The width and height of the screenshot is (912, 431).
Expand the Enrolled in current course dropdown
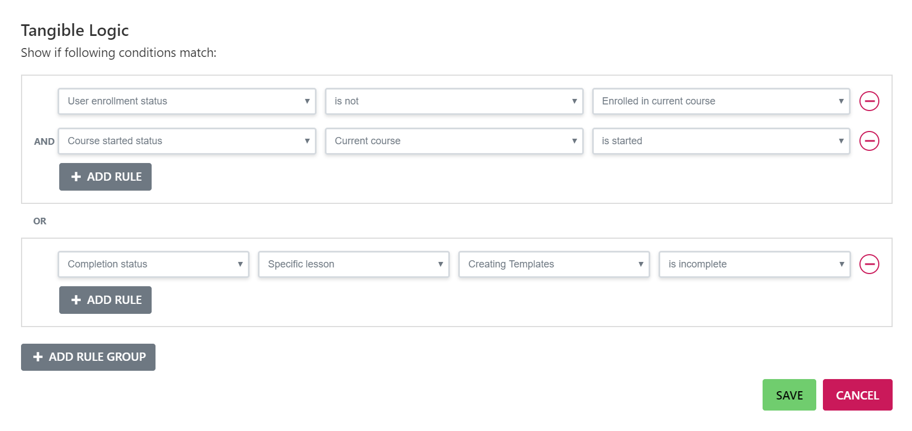[721, 101]
